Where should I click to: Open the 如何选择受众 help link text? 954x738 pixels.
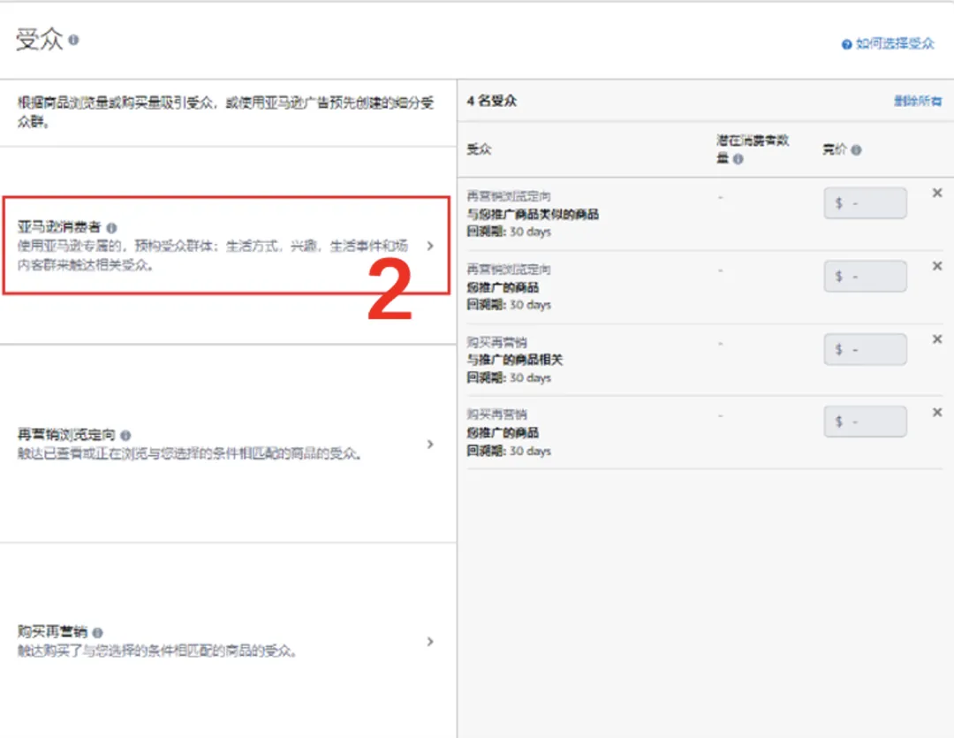tap(895, 44)
